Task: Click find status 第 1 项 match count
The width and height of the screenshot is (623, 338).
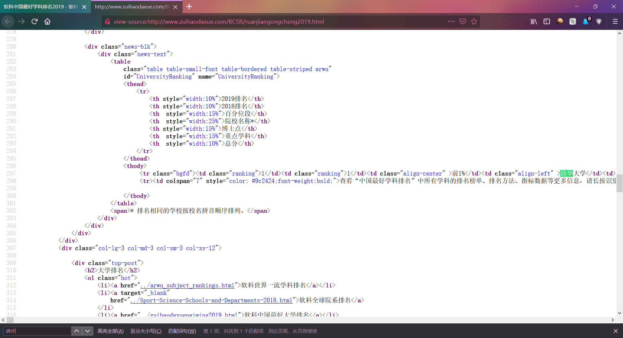Action: (x=233, y=331)
